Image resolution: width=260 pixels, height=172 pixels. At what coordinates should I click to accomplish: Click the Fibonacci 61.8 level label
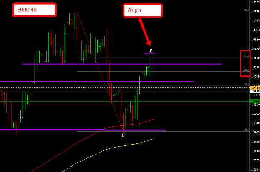246,56
